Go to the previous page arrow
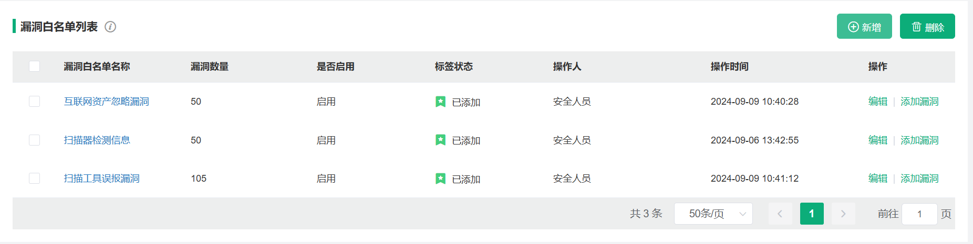The image size is (973, 244). point(780,214)
